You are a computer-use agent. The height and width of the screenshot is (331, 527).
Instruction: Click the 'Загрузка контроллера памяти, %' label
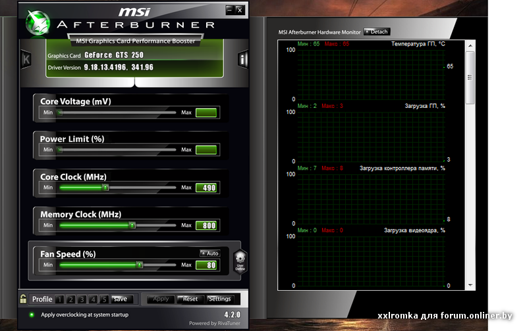click(x=402, y=168)
